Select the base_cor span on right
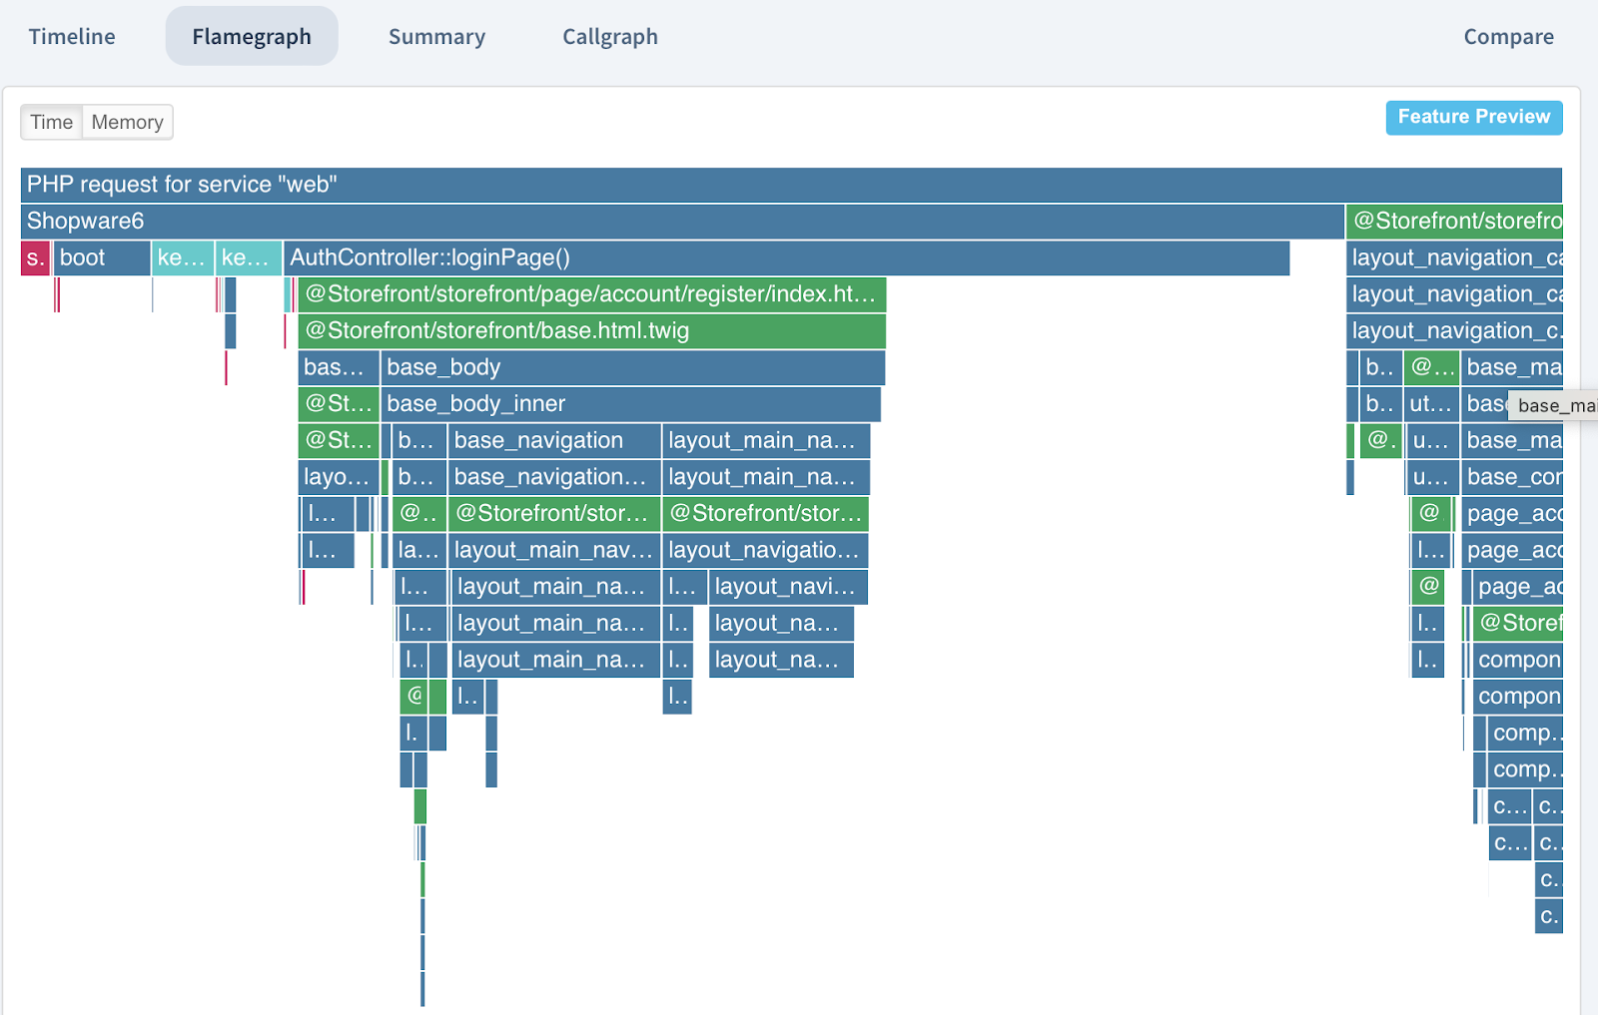The width and height of the screenshot is (1598, 1015). (1512, 477)
